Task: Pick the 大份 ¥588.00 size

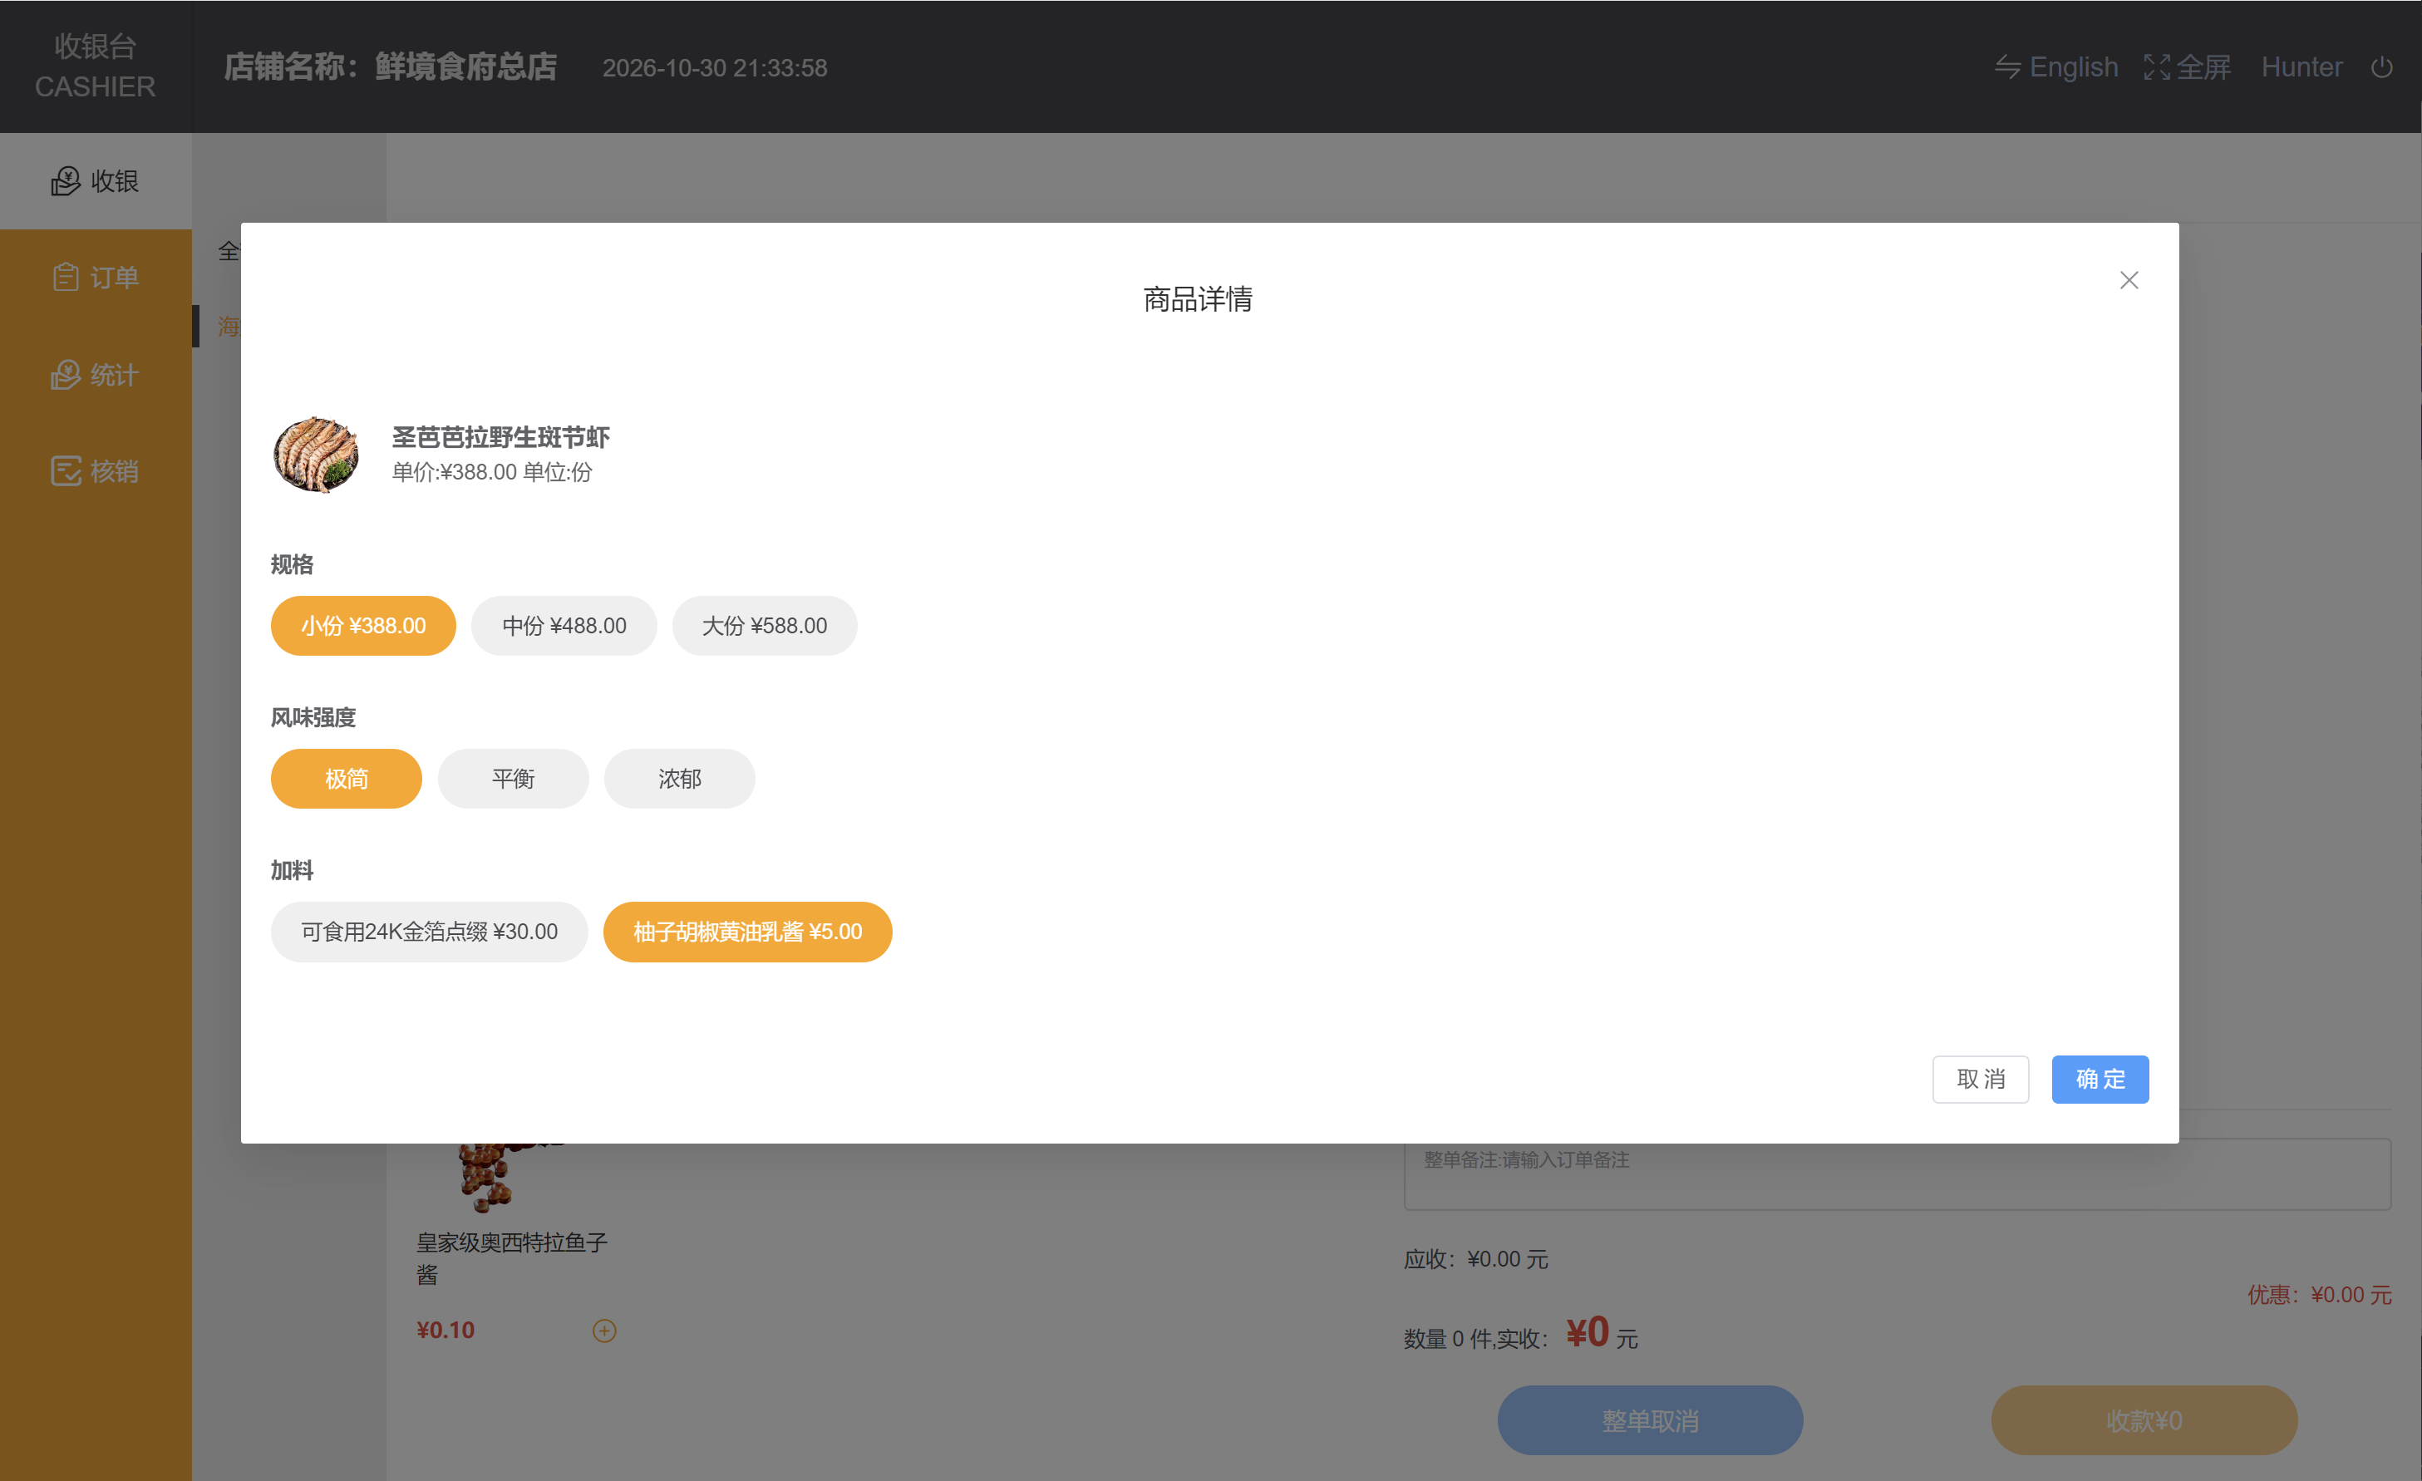Action: tap(764, 626)
